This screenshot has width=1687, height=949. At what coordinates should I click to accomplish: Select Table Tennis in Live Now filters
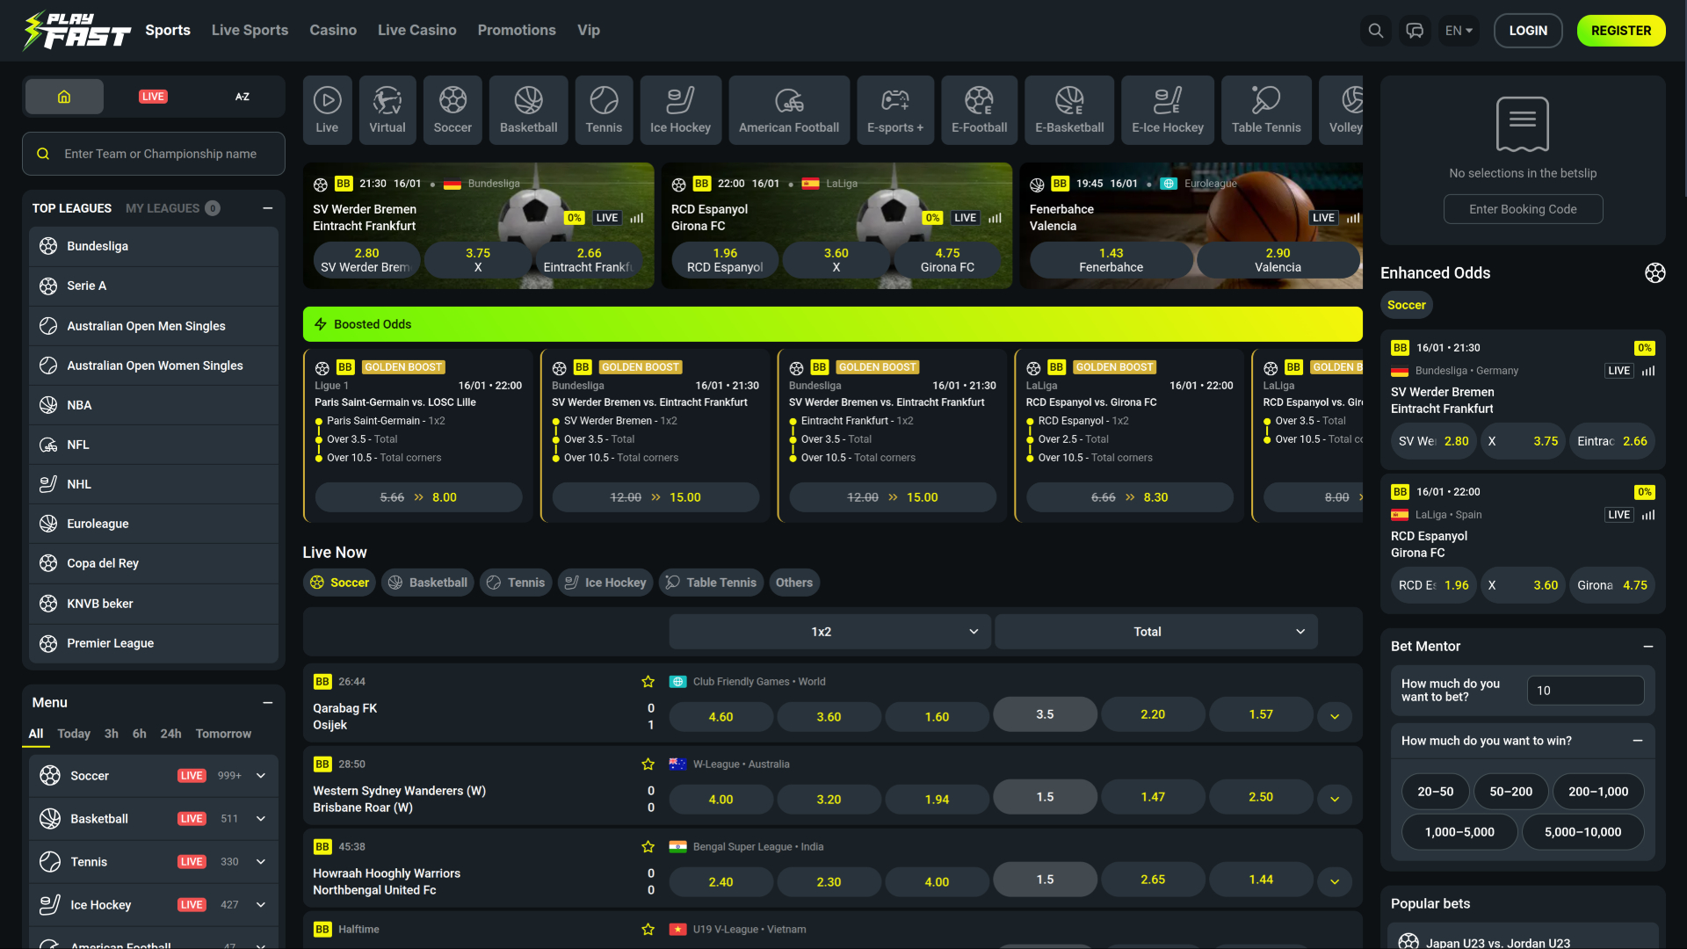click(x=710, y=582)
